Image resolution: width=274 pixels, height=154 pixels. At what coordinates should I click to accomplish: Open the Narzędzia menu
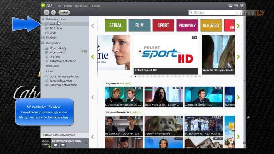point(81,6)
